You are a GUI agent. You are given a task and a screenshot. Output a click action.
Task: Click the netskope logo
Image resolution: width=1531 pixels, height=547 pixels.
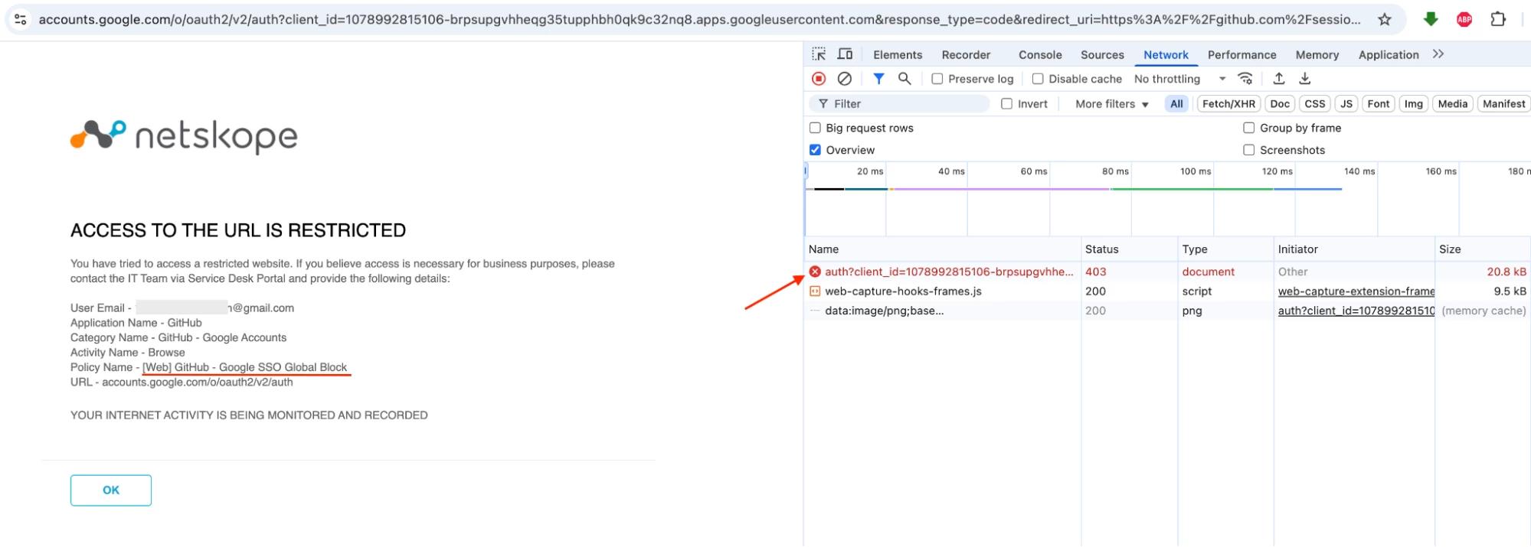click(x=184, y=136)
